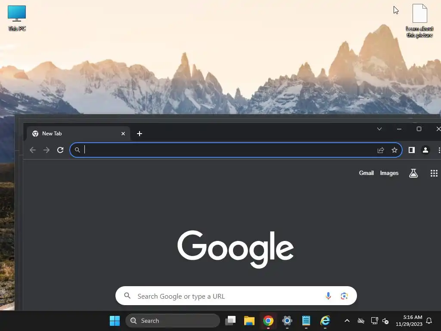Click the magnifier icon in Google search box
The width and height of the screenshot is (441, 331).
point(127,296)
